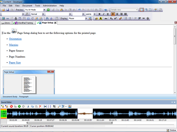The width and height of the screenshot is (177, 132).
Task: Start a bulleted list
Action: point(130,18)
